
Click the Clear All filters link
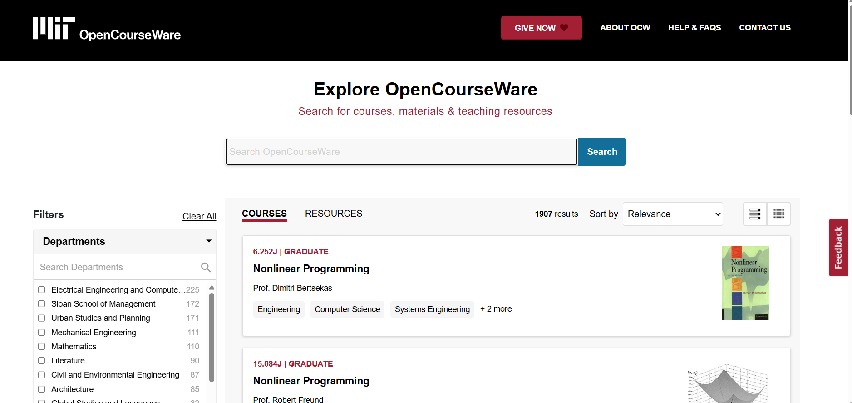(x=199, y=216)
